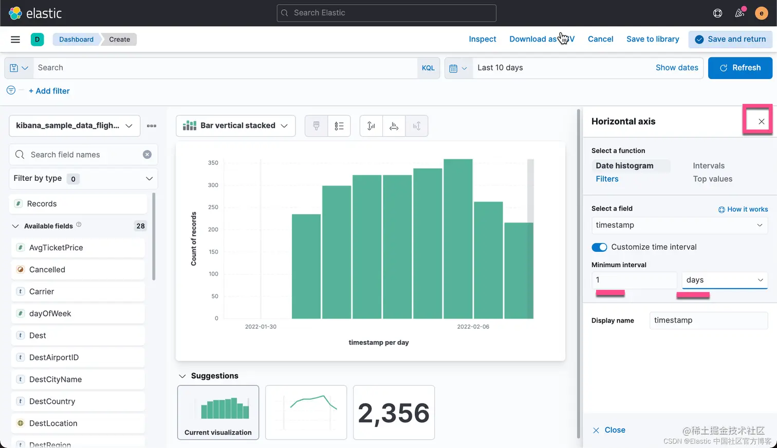This screenshot has height=448, width=777.
Task: Click the DestLocation geo field icon
Action: pos(21,423)
